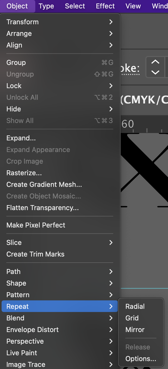Expand the Transform submenu
Viewport: 168px width, 369px height.
click(60, 22)
